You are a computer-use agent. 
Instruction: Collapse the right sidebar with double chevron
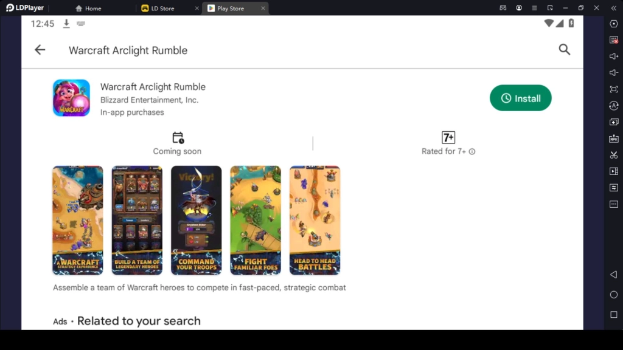[612, 8]
